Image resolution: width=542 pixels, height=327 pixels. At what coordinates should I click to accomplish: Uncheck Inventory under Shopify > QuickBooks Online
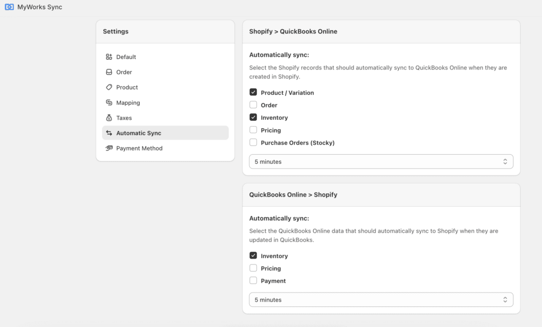[x=254, y=117]
